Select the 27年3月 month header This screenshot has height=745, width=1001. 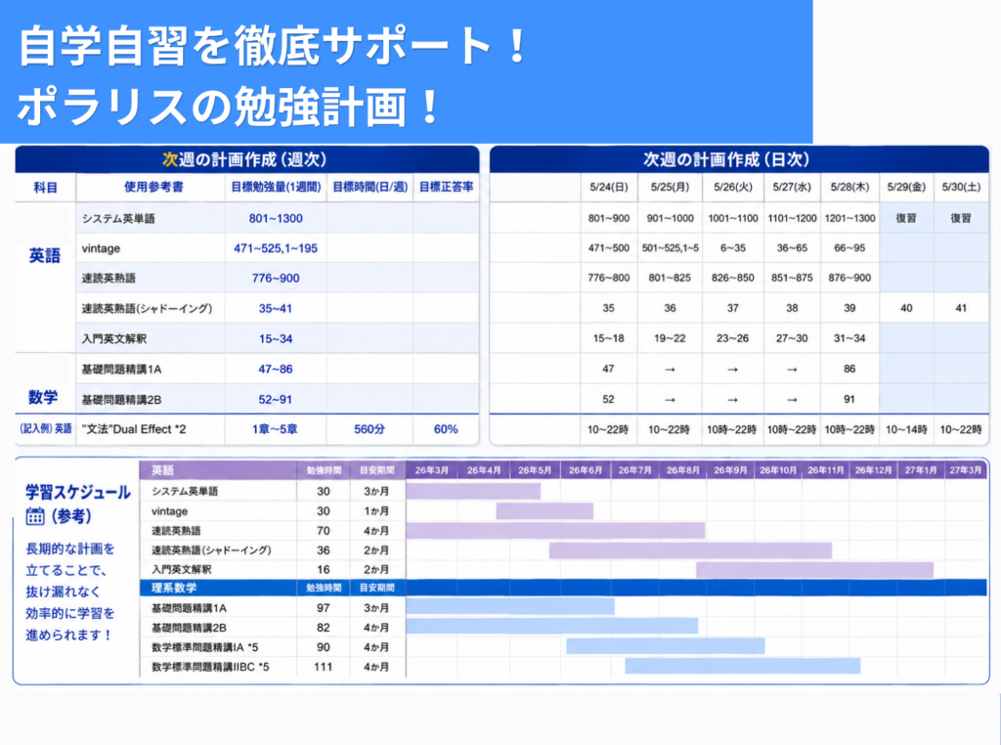point(965,470)
